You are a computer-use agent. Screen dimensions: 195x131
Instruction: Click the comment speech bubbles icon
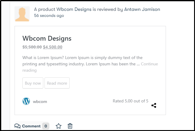point(18,126)
